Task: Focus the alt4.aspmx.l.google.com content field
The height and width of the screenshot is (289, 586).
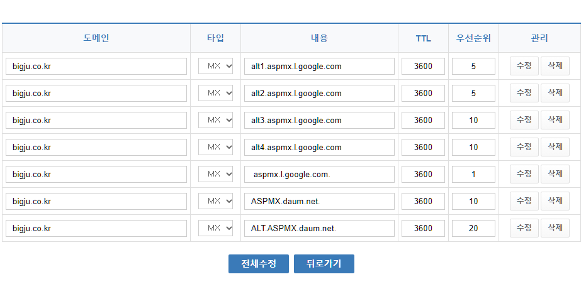Action: pos(320,147)
